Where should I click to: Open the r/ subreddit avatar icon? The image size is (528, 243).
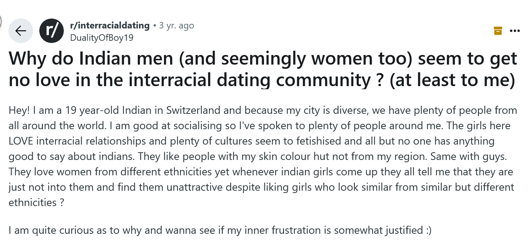click(x=52, y=30)
